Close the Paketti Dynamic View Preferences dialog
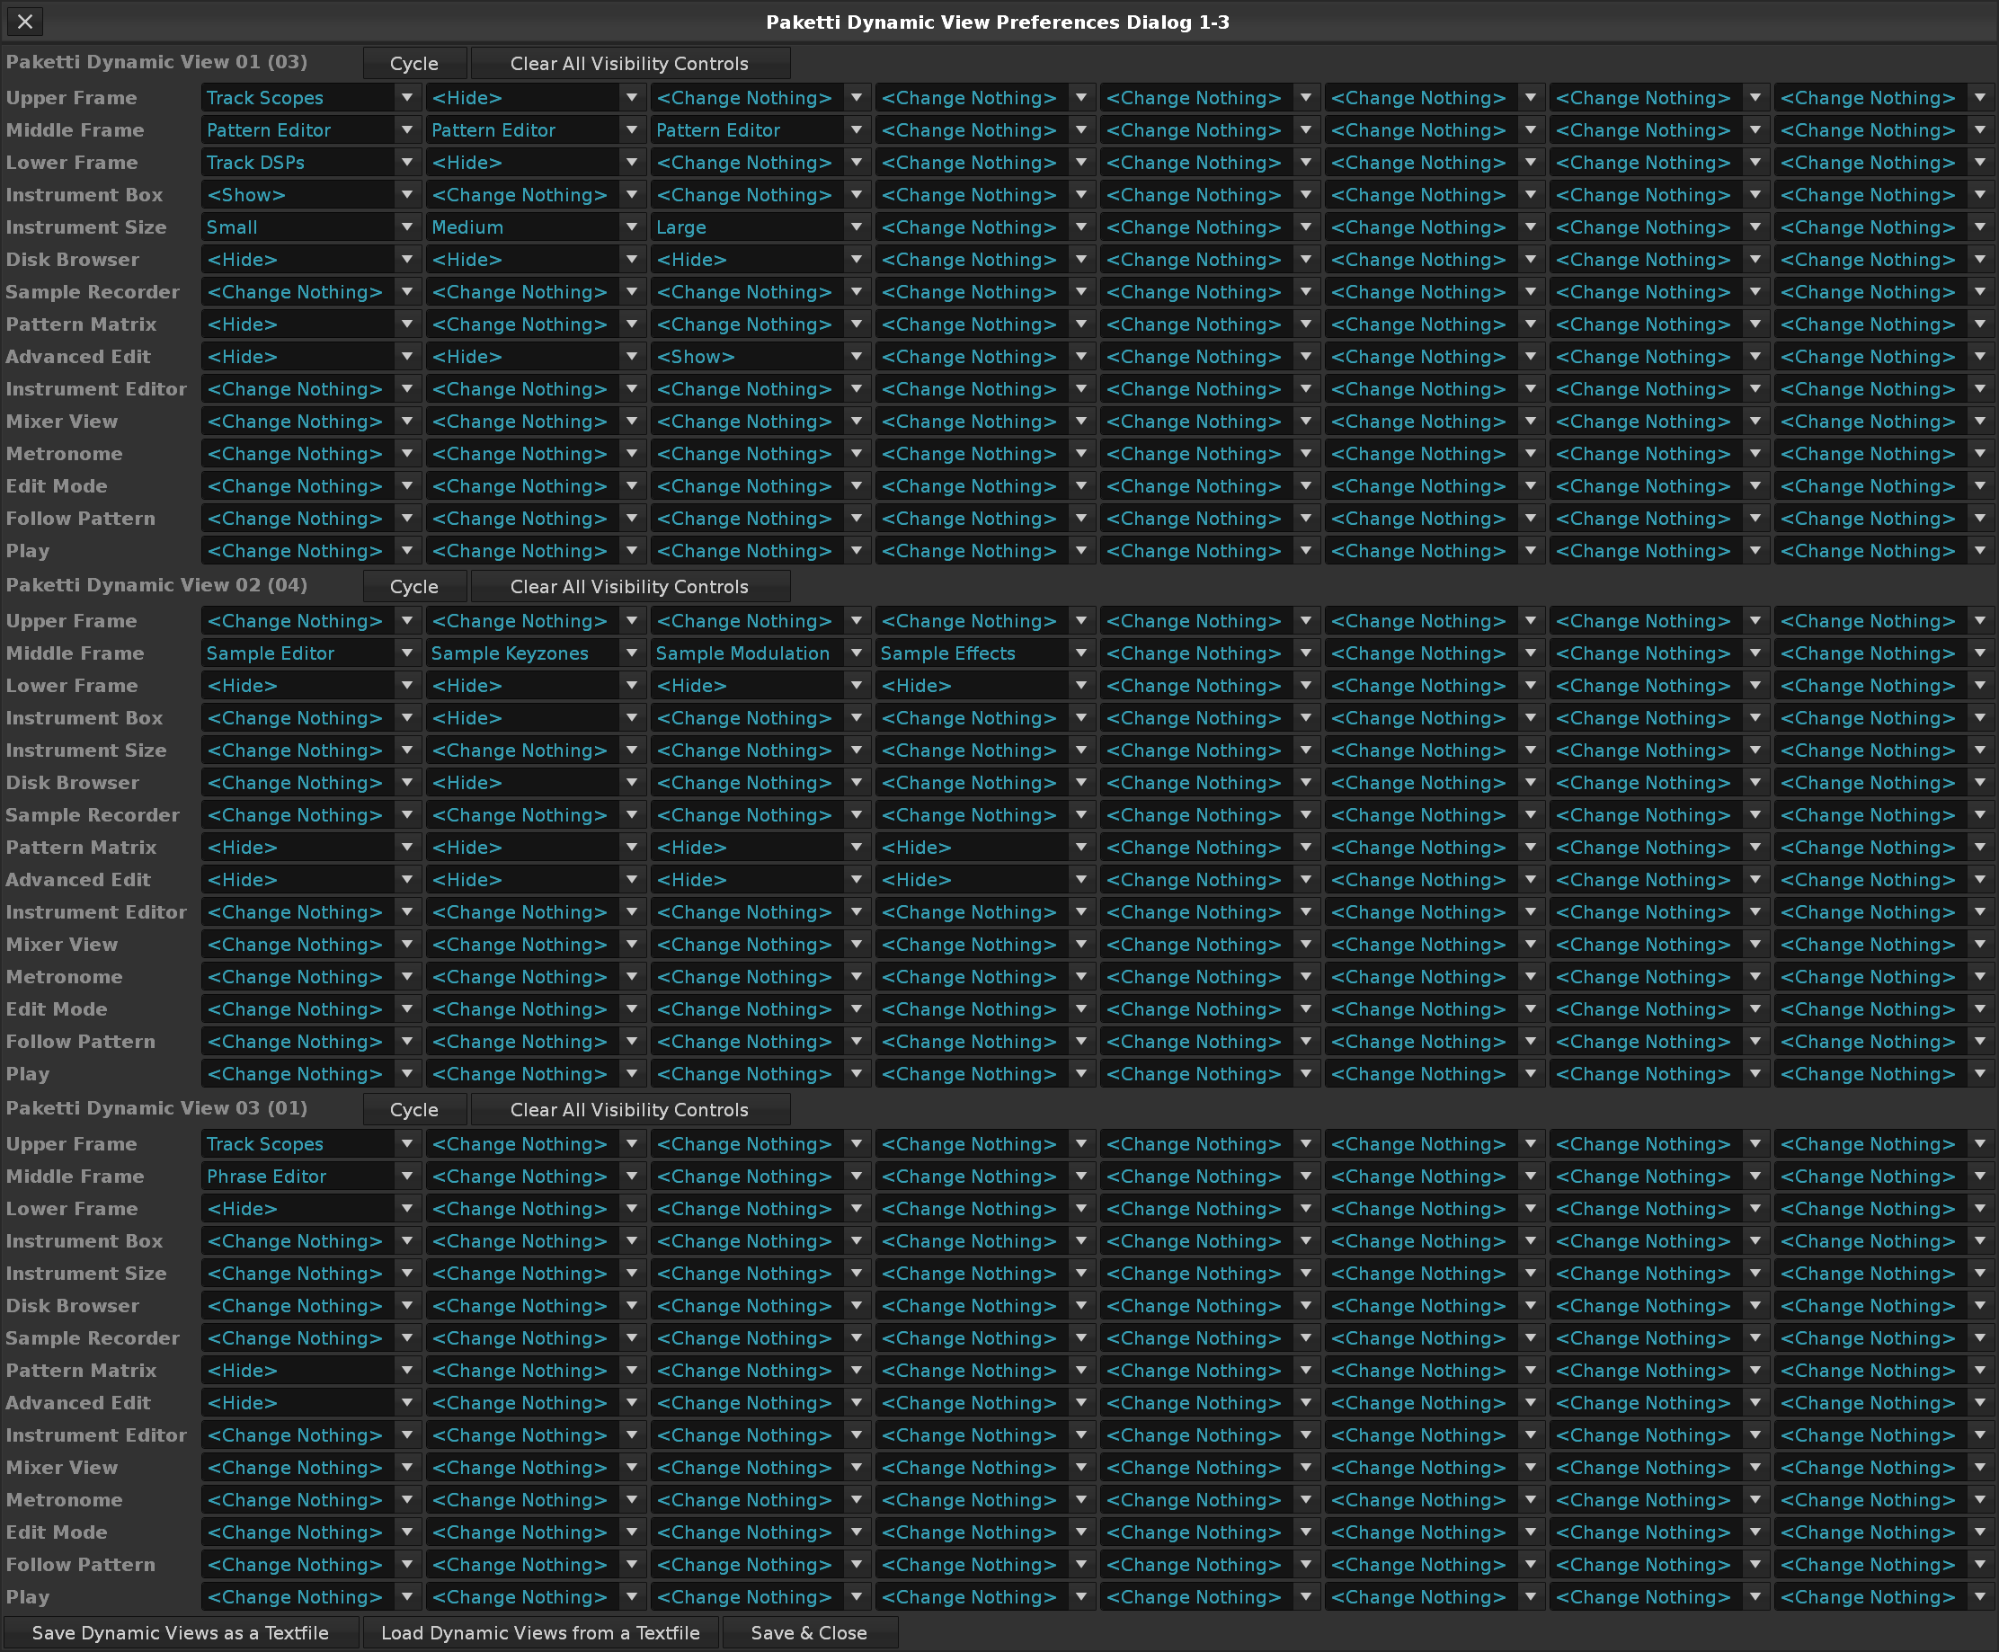This screenshot has width=1999, height=1652. pyautogui.click(x=25, y=21)
